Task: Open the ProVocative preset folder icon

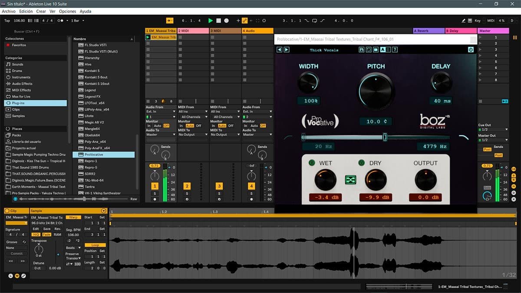Action: 376,50
